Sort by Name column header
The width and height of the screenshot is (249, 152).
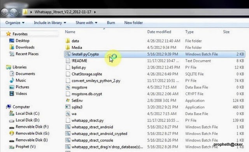coord(70,32)
